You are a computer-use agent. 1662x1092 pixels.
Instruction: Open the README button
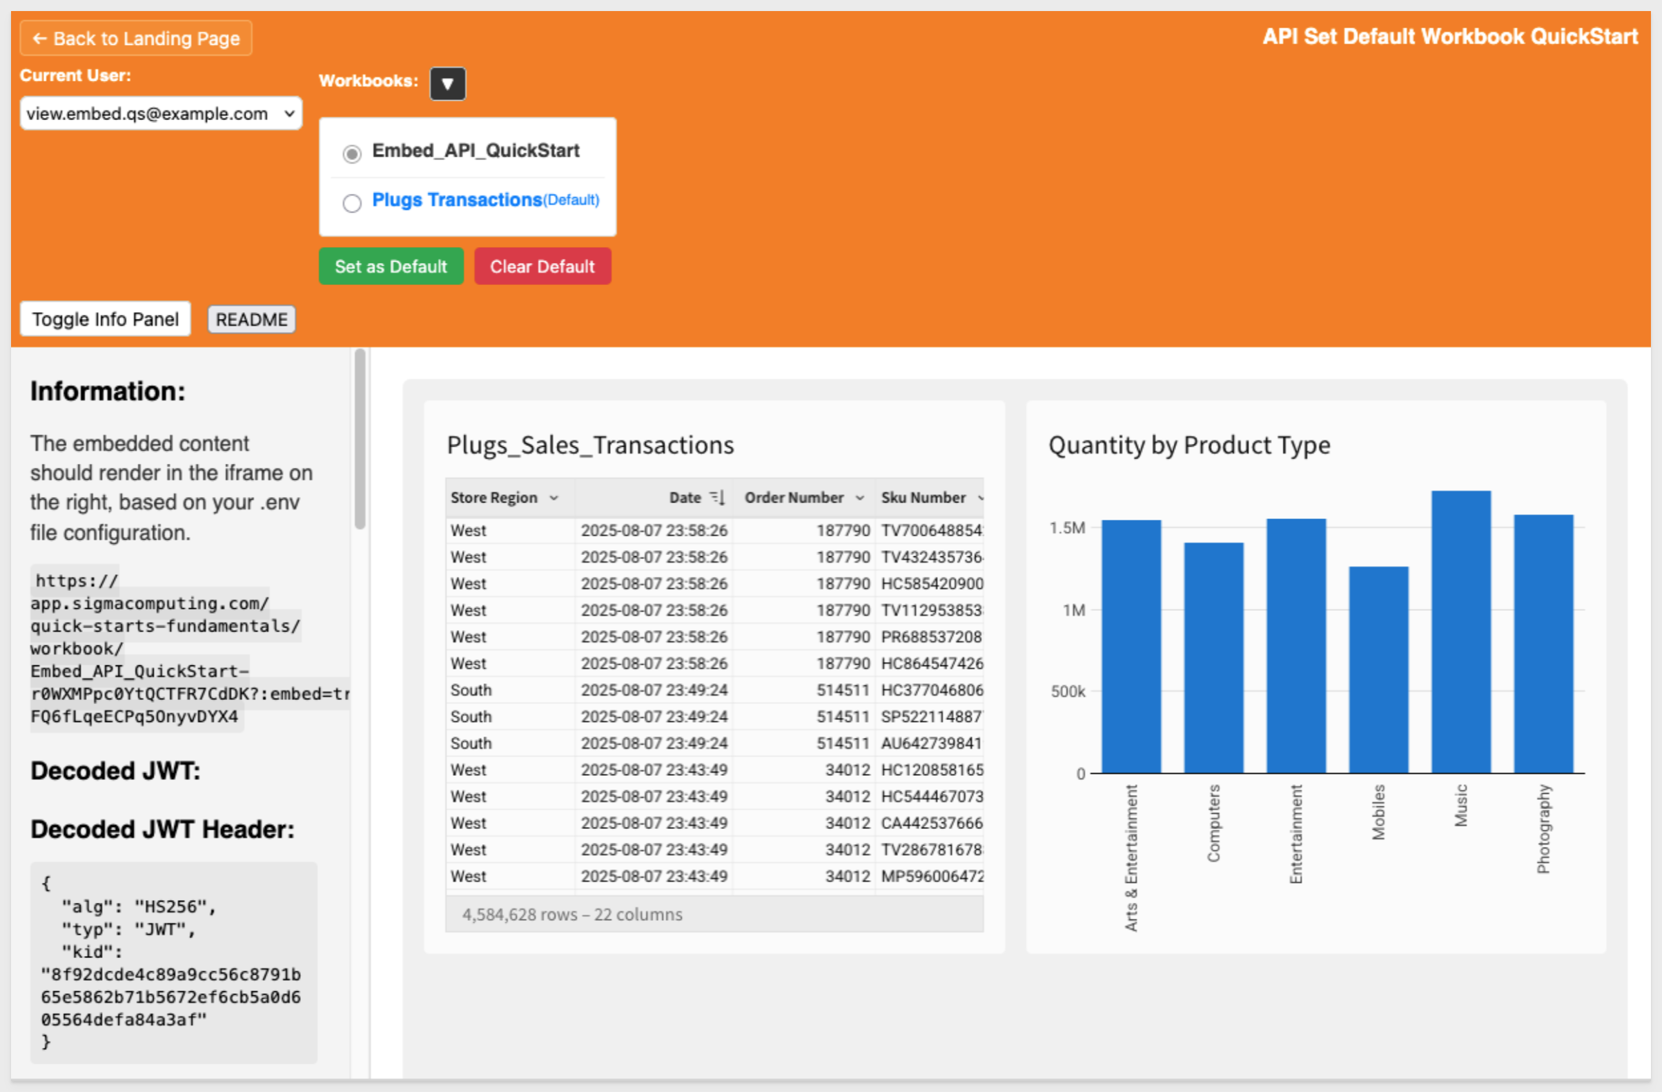coord(251,320)
